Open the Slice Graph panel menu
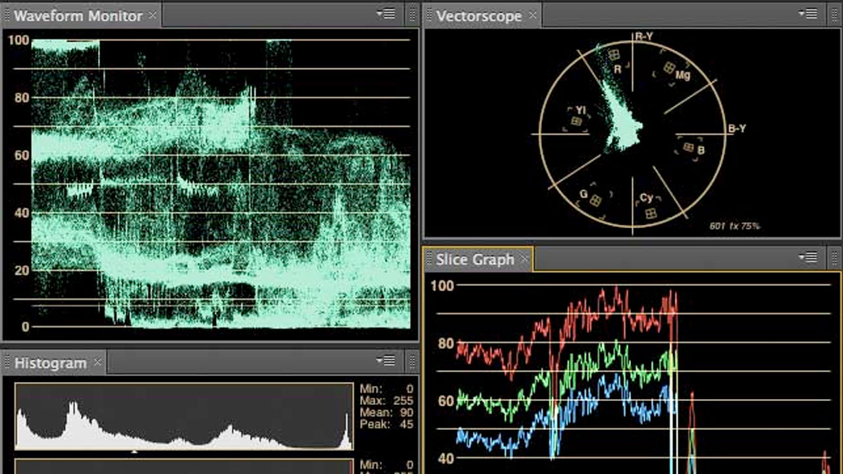This screenshot has height=474, width=843. (x=808, y=257)
